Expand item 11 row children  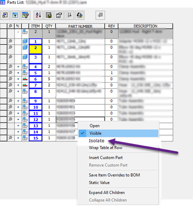18,113
